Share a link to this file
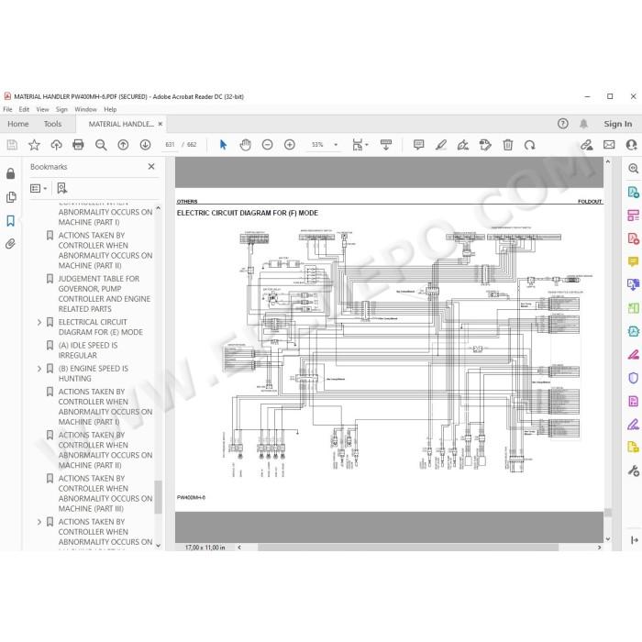Image resolution: width=642 pixels, height=642 pixels. pos(586,145)
